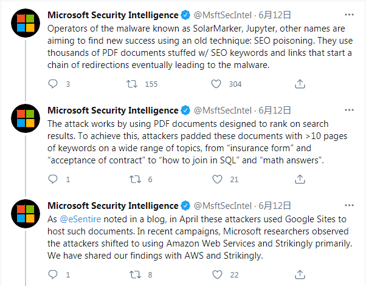Open the @MsftSecIntel handle on first tweet
Viewport: 366px width, 286px height.
coord(223,15)
